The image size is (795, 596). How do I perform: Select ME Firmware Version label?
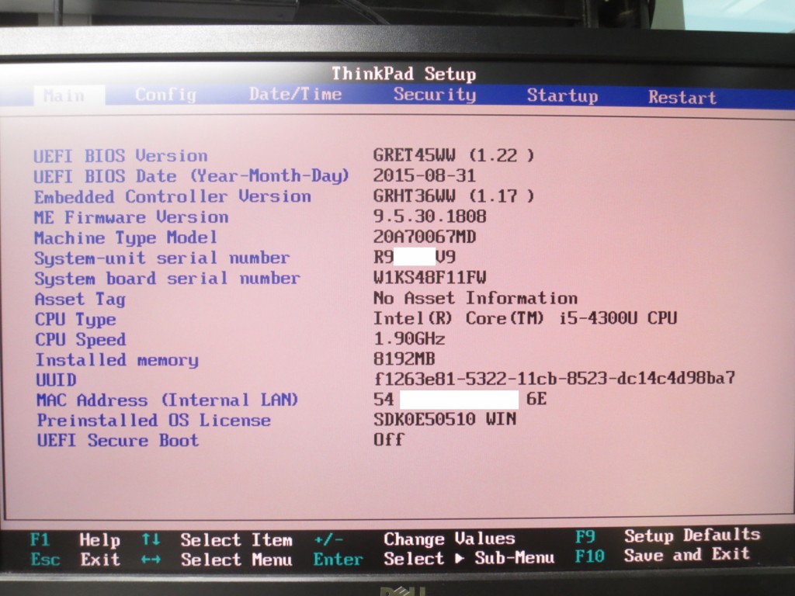pyautogui.click(x=131, y=217)
